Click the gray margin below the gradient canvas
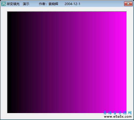The height and width of the screenshot is (120, 134). click(54, 116)
